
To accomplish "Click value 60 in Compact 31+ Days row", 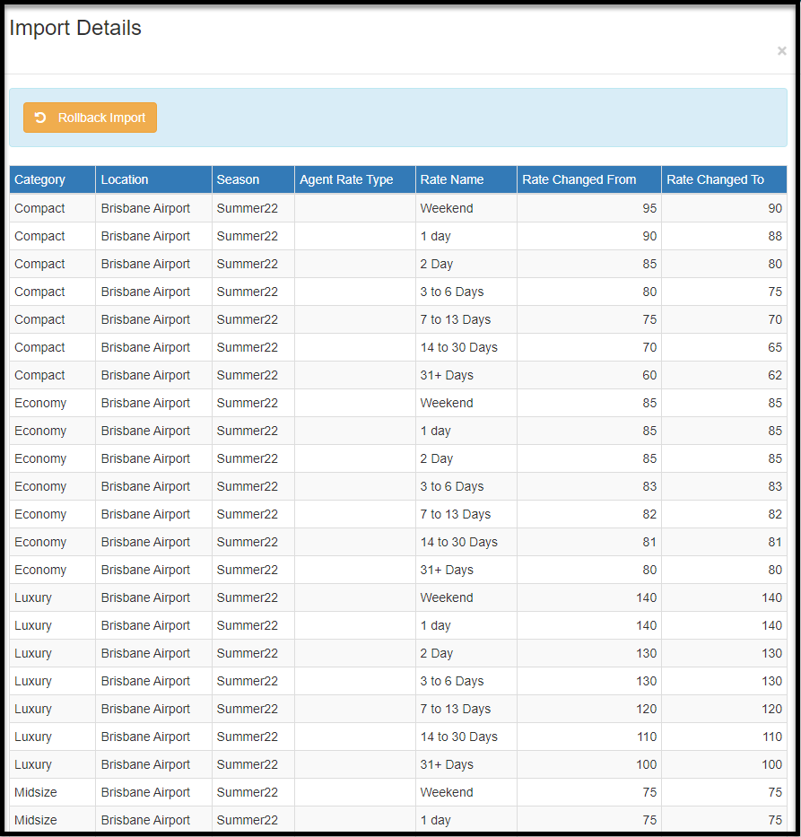I will [649, 375].
